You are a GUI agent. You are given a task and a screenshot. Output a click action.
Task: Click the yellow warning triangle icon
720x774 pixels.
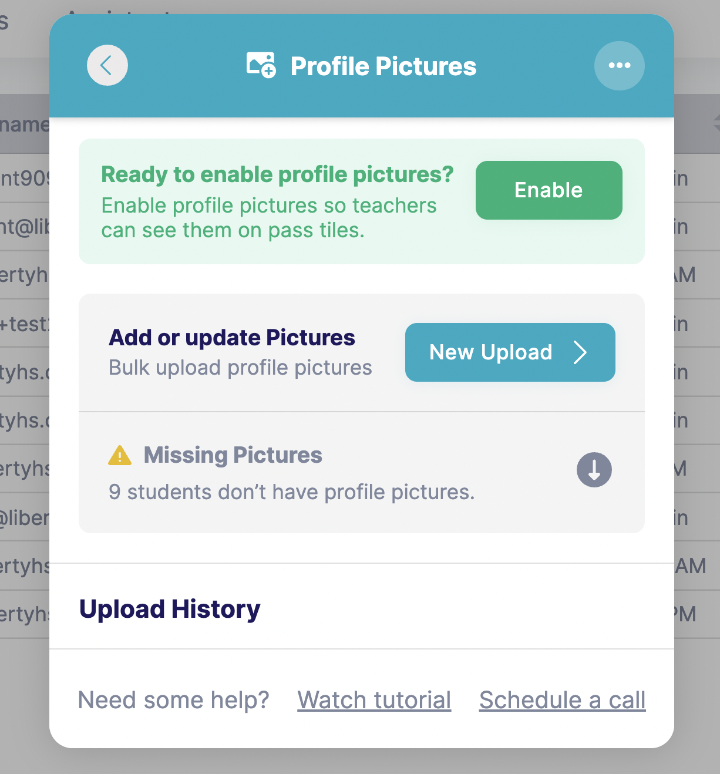point(120,456)
